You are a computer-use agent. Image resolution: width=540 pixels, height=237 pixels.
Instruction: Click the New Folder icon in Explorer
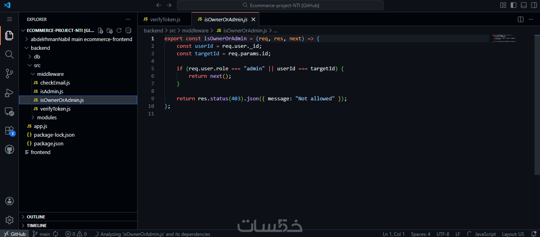click(110, 30)
